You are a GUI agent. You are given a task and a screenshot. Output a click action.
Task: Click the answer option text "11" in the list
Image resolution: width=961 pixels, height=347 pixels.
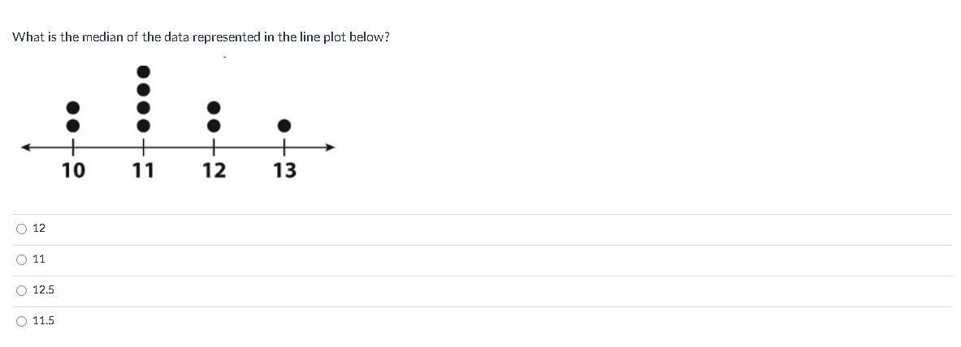[39, 259]
